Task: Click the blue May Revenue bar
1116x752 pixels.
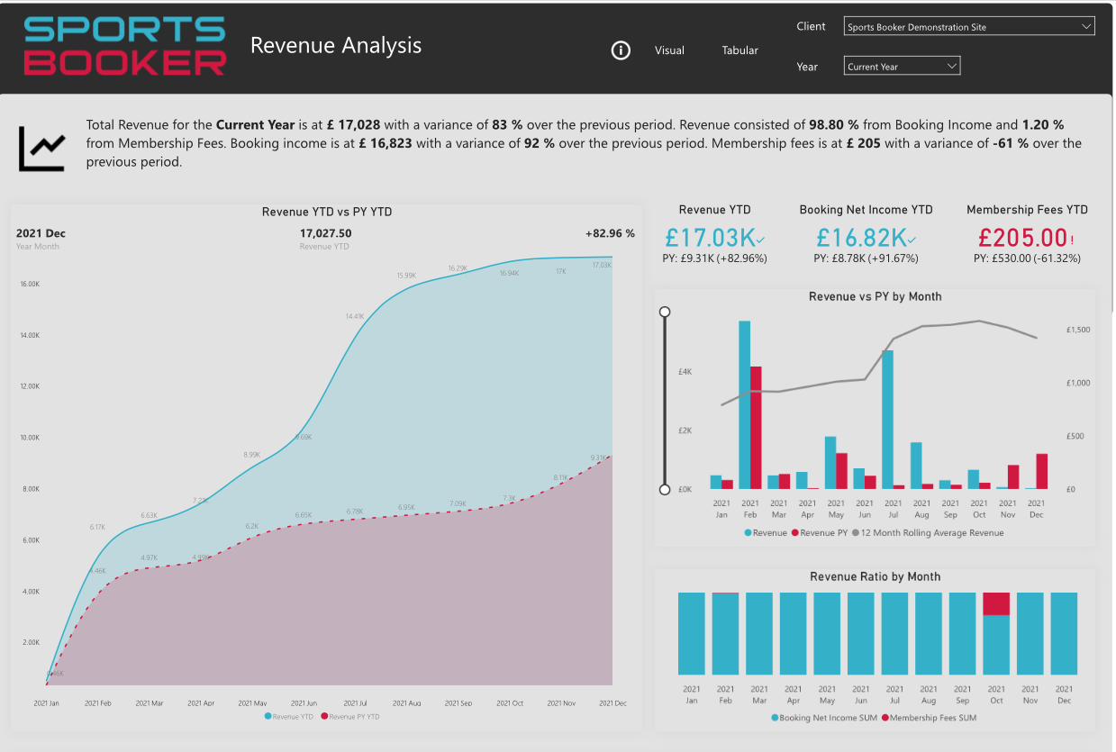Action: pyautogui.click(x=830, y=463)
